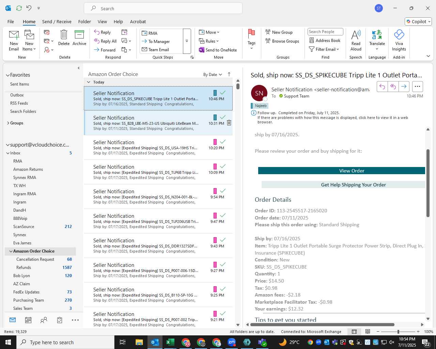Toggle the follow-up checkmark on 10:09 PM message
Image resolution: width=436 pixels, height=349 pixels.
[x=223, y=166]
